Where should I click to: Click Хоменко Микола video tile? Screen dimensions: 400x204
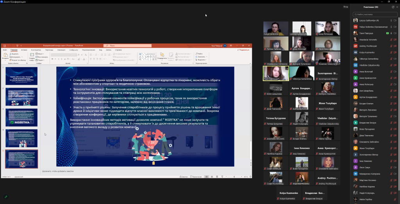[328, 58]
